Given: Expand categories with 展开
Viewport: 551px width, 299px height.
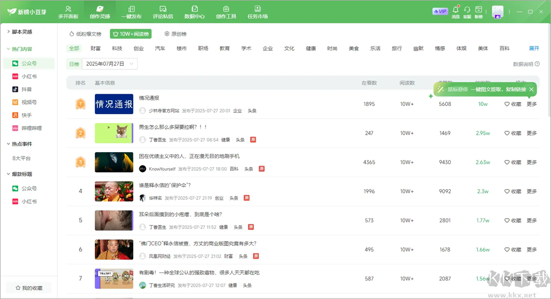Looking at the screenshot, I should pos(534,49).
